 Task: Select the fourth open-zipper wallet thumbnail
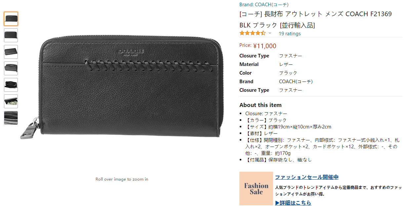tap(11, 68)
